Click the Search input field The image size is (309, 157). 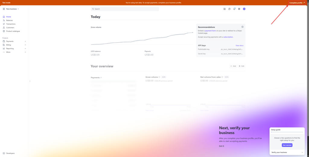point(125,9)
